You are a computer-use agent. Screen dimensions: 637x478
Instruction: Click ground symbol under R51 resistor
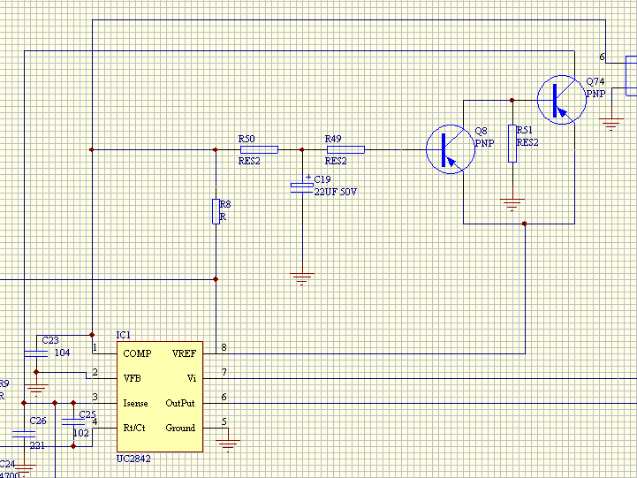click(x=512, y=205)
